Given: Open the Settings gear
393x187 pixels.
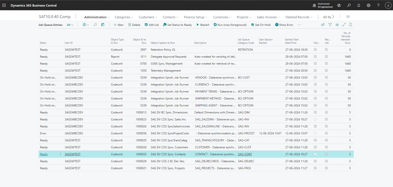Looking at the screenshot, I should tap(369, 5).
